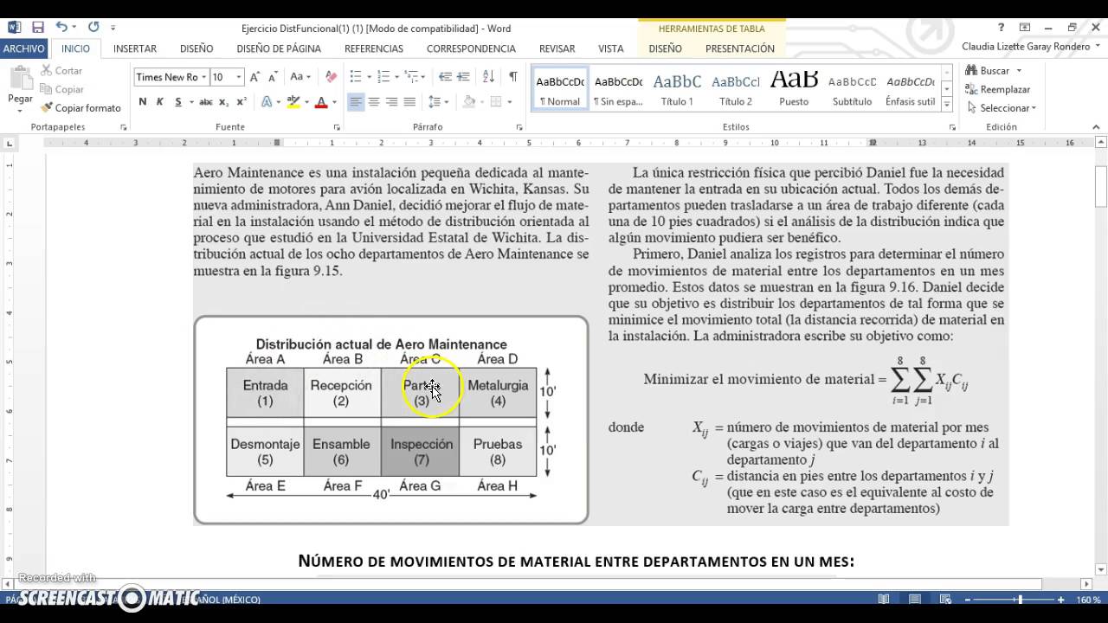Clear all formatting with the eraser icon
Viewport: 1108px width, 623px height.
coord(331,77)
